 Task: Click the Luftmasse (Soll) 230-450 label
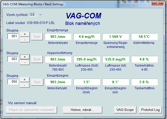(87, 68)
